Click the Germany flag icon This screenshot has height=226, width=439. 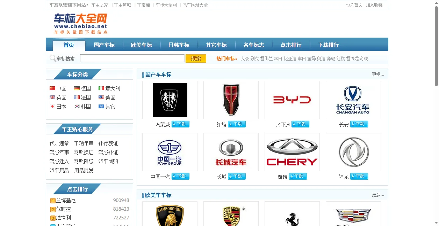click(77, 88)
